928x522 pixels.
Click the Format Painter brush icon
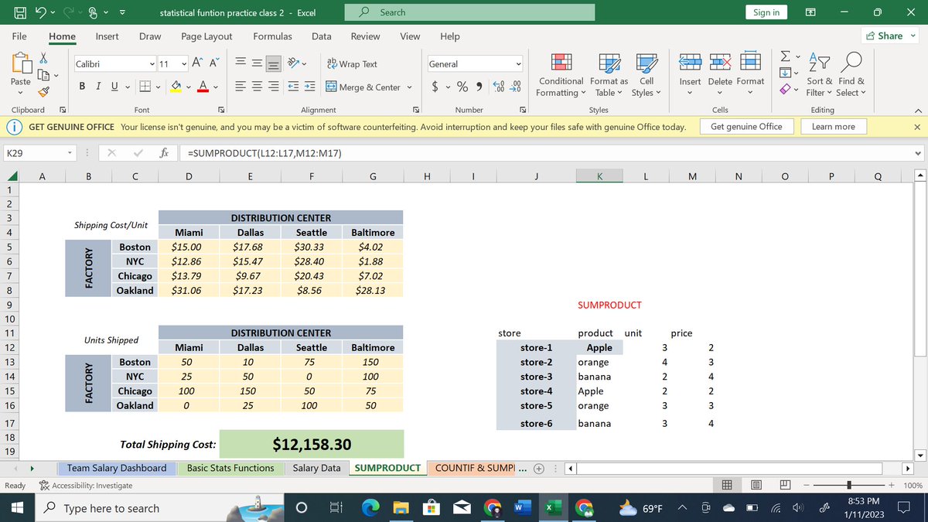coord(43,91)
